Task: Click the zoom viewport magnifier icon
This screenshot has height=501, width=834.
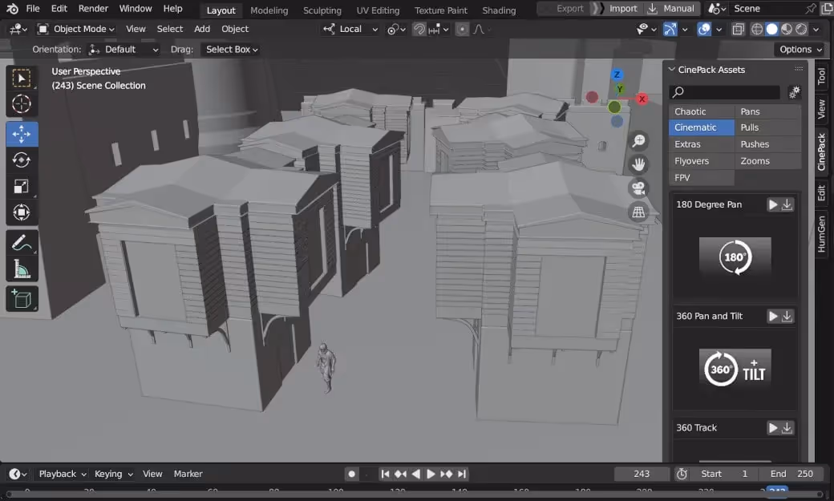Action: [x=638, y=141]
